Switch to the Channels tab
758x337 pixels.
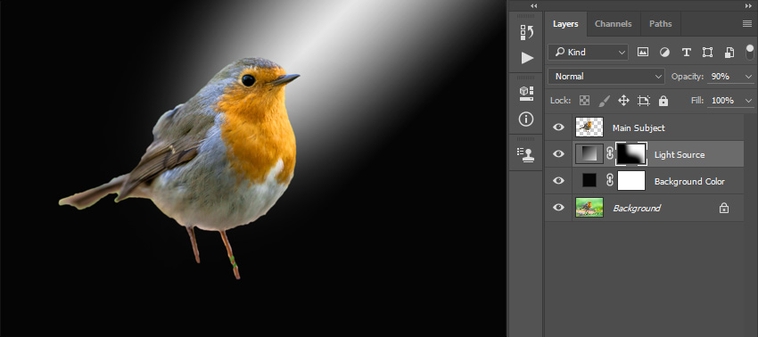coord(613,24)
